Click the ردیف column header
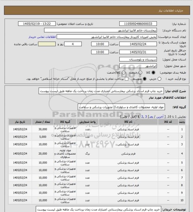The image size is (193, 212). pyautogui.click(x=182, y=122)
